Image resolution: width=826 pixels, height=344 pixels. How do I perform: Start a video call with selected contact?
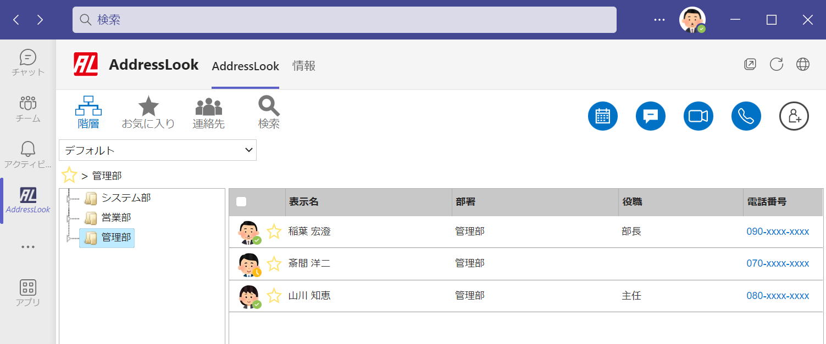click(698, 116)
